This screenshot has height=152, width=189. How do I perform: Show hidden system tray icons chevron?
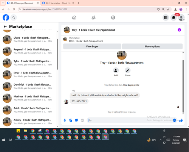pyautogui.click(x=161, y=140)
